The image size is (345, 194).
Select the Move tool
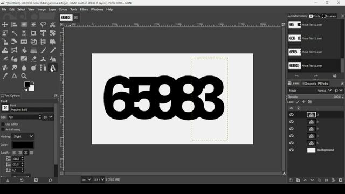click(x=5, y=24)
